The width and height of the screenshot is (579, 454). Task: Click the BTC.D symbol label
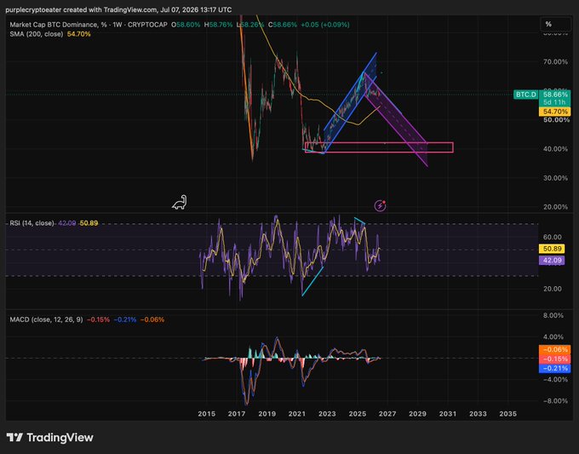point(525,95)
